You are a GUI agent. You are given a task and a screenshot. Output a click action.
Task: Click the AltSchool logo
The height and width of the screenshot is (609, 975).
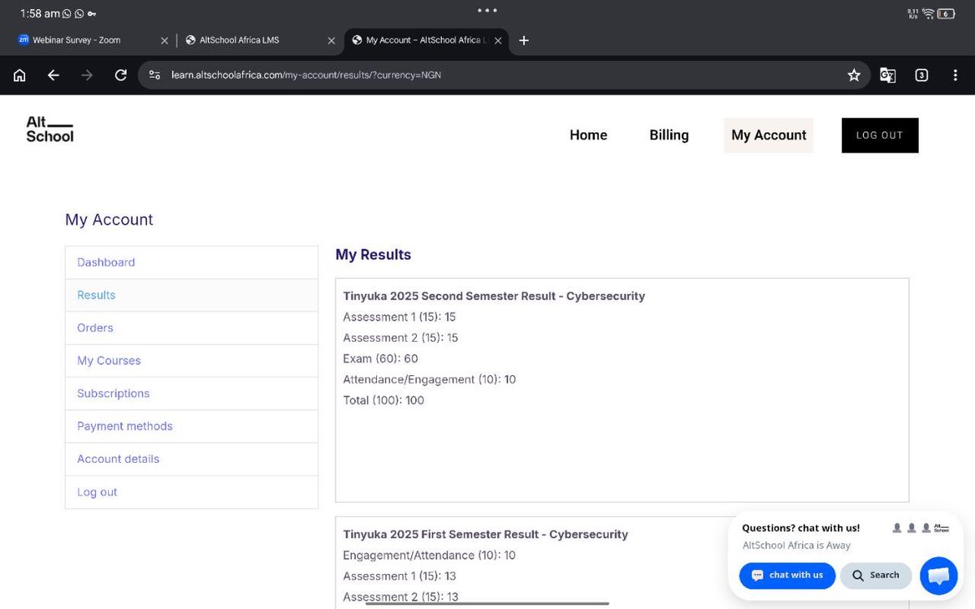pos(50,129)
